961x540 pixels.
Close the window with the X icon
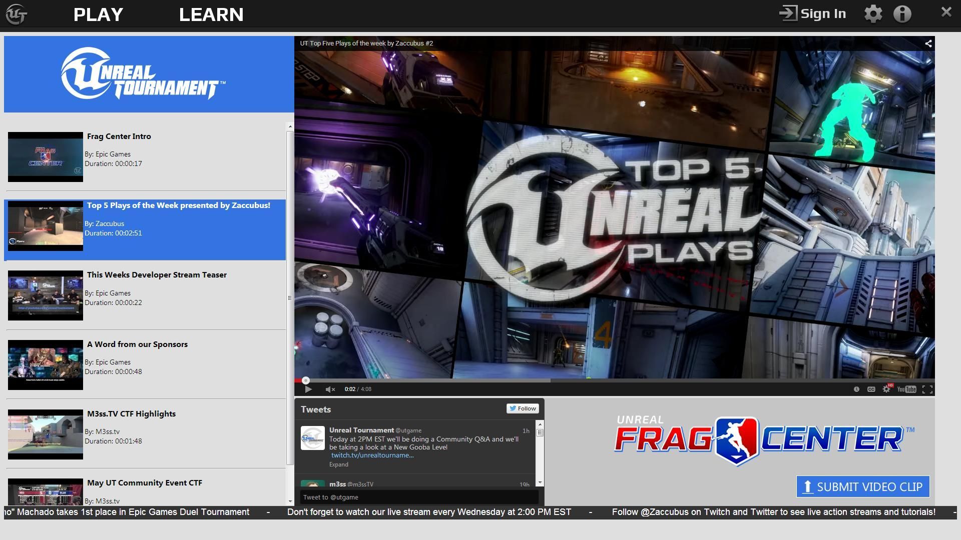coord(946,12)
